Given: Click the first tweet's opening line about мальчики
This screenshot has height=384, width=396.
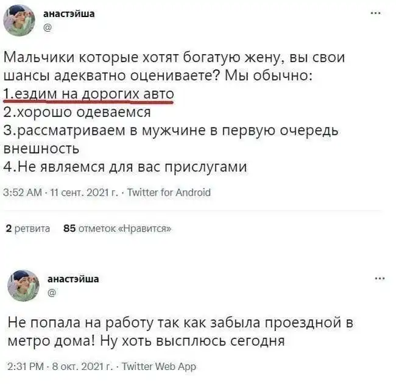Looking at the screenshot, I should 174,58.
